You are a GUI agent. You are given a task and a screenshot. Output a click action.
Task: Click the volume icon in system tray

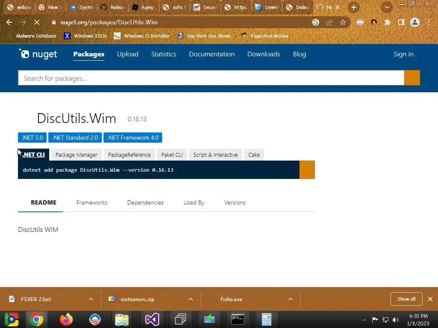396,319
